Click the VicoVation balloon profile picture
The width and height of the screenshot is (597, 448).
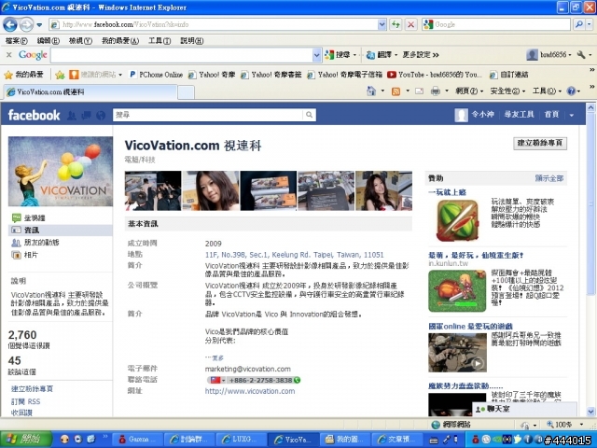pyautogui.click(x=61, y=172)
